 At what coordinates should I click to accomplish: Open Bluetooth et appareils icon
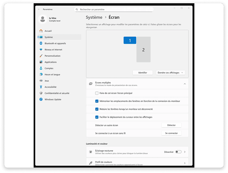point(41,43)
